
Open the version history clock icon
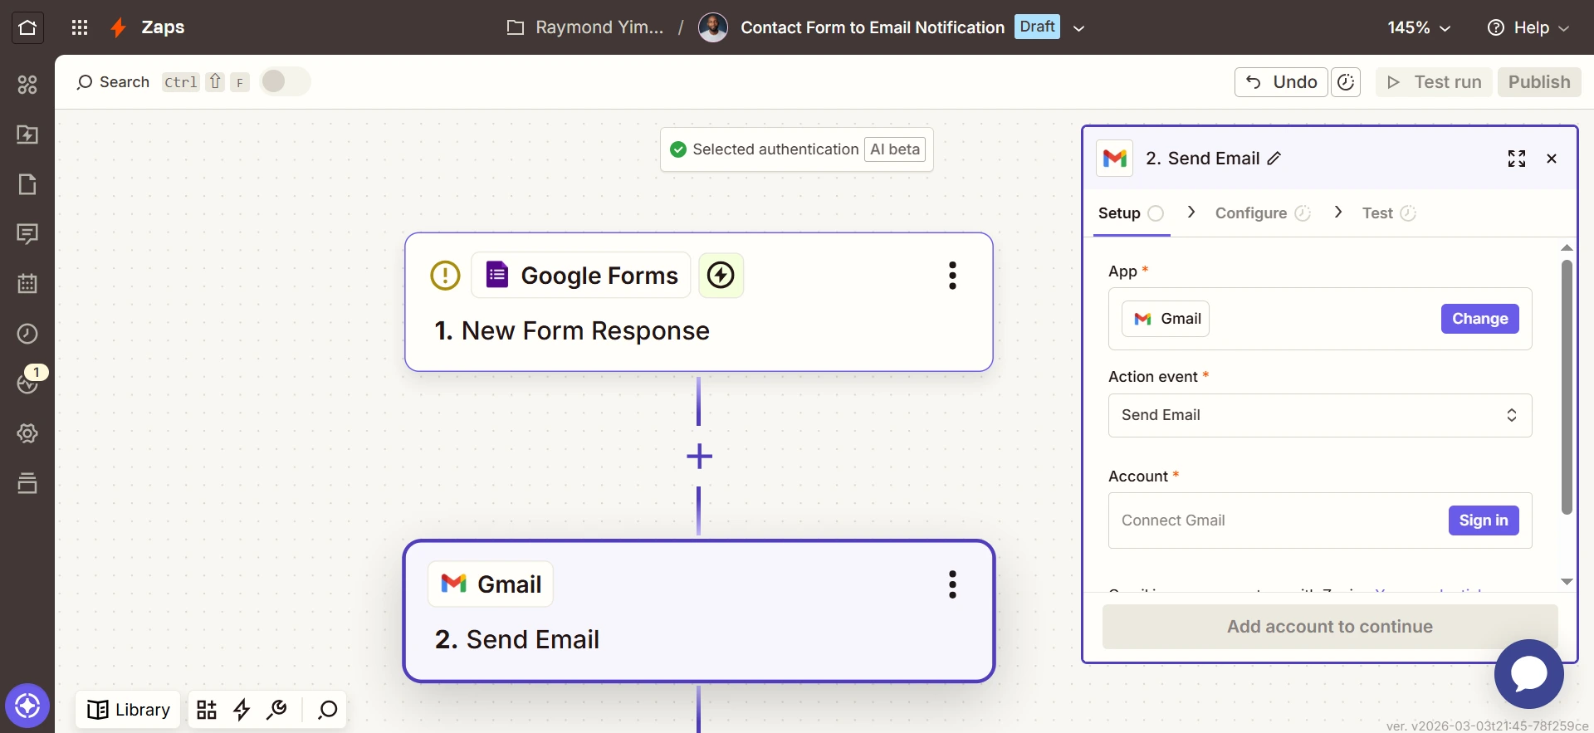coord(1346,82)
